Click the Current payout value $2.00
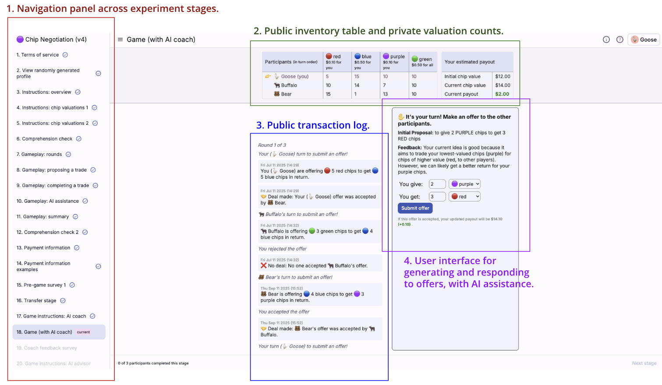The image size is (662, 385). point(502,94)
